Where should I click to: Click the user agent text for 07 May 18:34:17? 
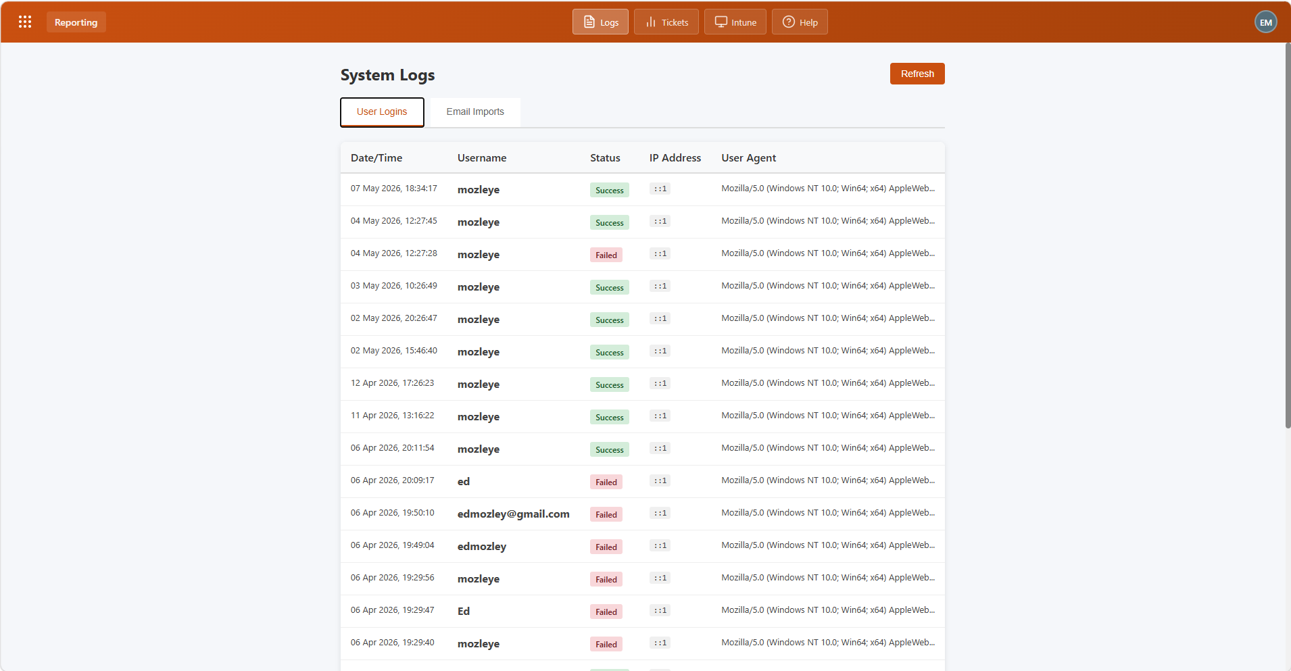tap(828, 189)
